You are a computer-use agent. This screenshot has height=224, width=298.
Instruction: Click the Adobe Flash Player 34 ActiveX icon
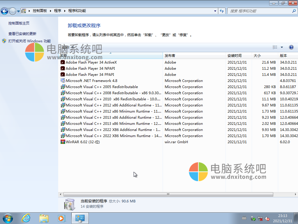click(x=63, y=62)
